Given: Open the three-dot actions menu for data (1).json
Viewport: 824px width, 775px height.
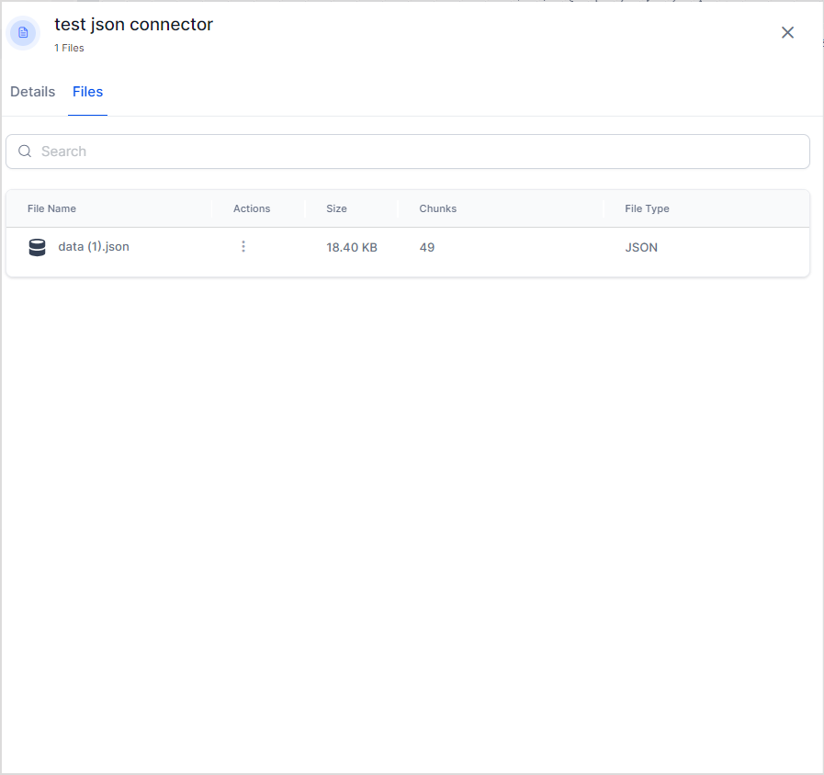Looking at the screenshot, I should 243,246.
